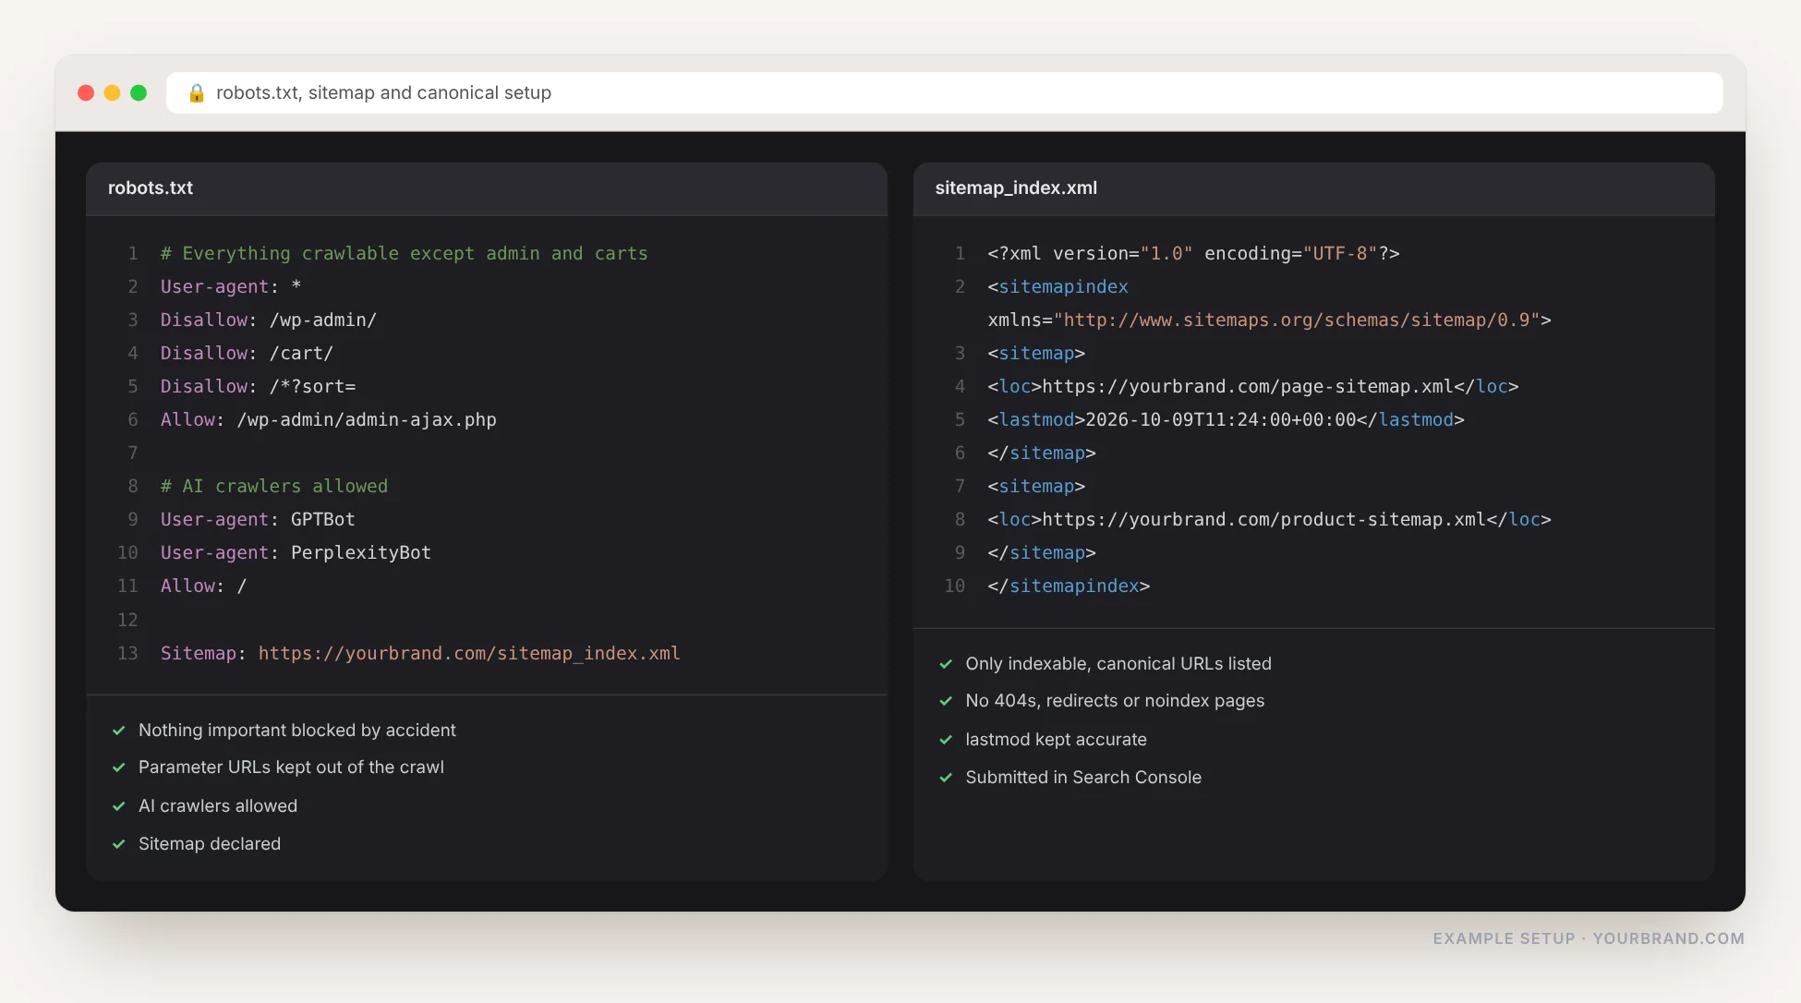Click checkmark beside Submitted in Search Console
Image resolution: width=1801 pixels, height=1003 pixels.
946,778
